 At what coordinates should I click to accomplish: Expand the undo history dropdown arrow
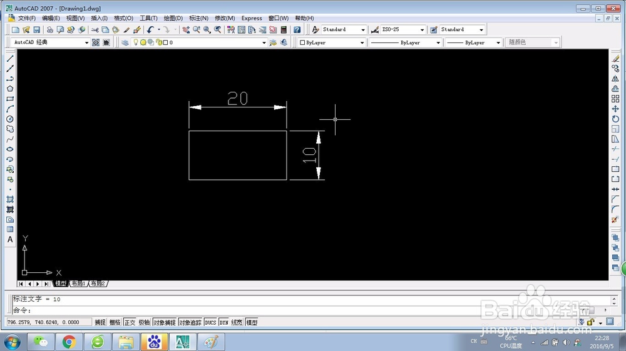(159, 29)
